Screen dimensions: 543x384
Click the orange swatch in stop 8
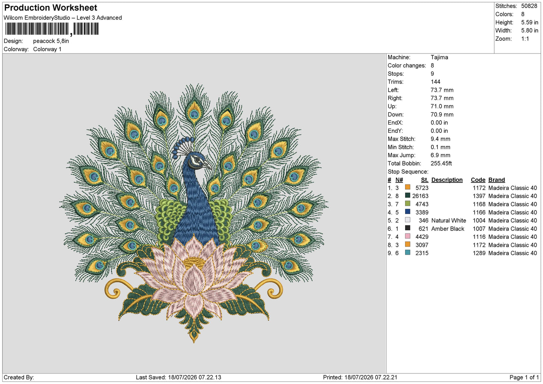coord(408,244)
